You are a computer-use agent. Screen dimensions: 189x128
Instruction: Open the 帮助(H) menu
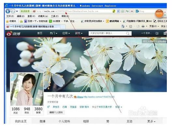[65, 16]
